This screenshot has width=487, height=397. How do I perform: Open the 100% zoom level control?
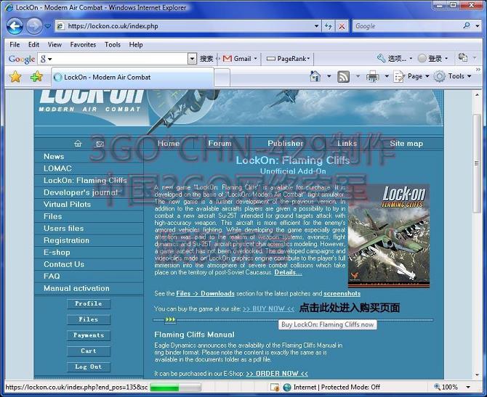point(453,387)
